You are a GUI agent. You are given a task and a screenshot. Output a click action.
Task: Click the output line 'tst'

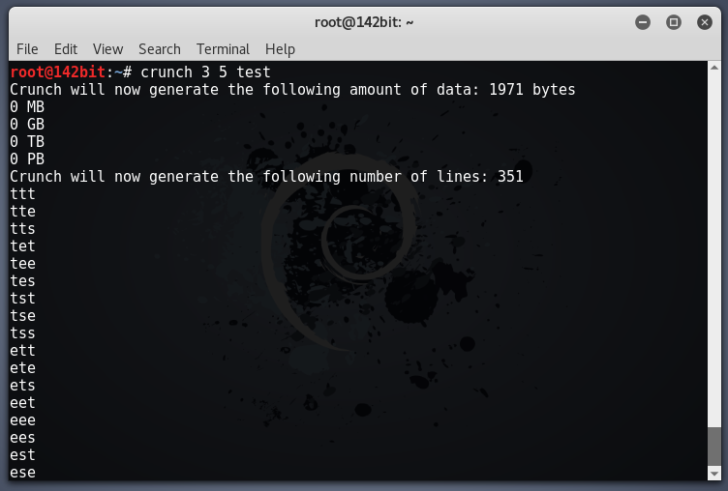click(x=23, y=298)
